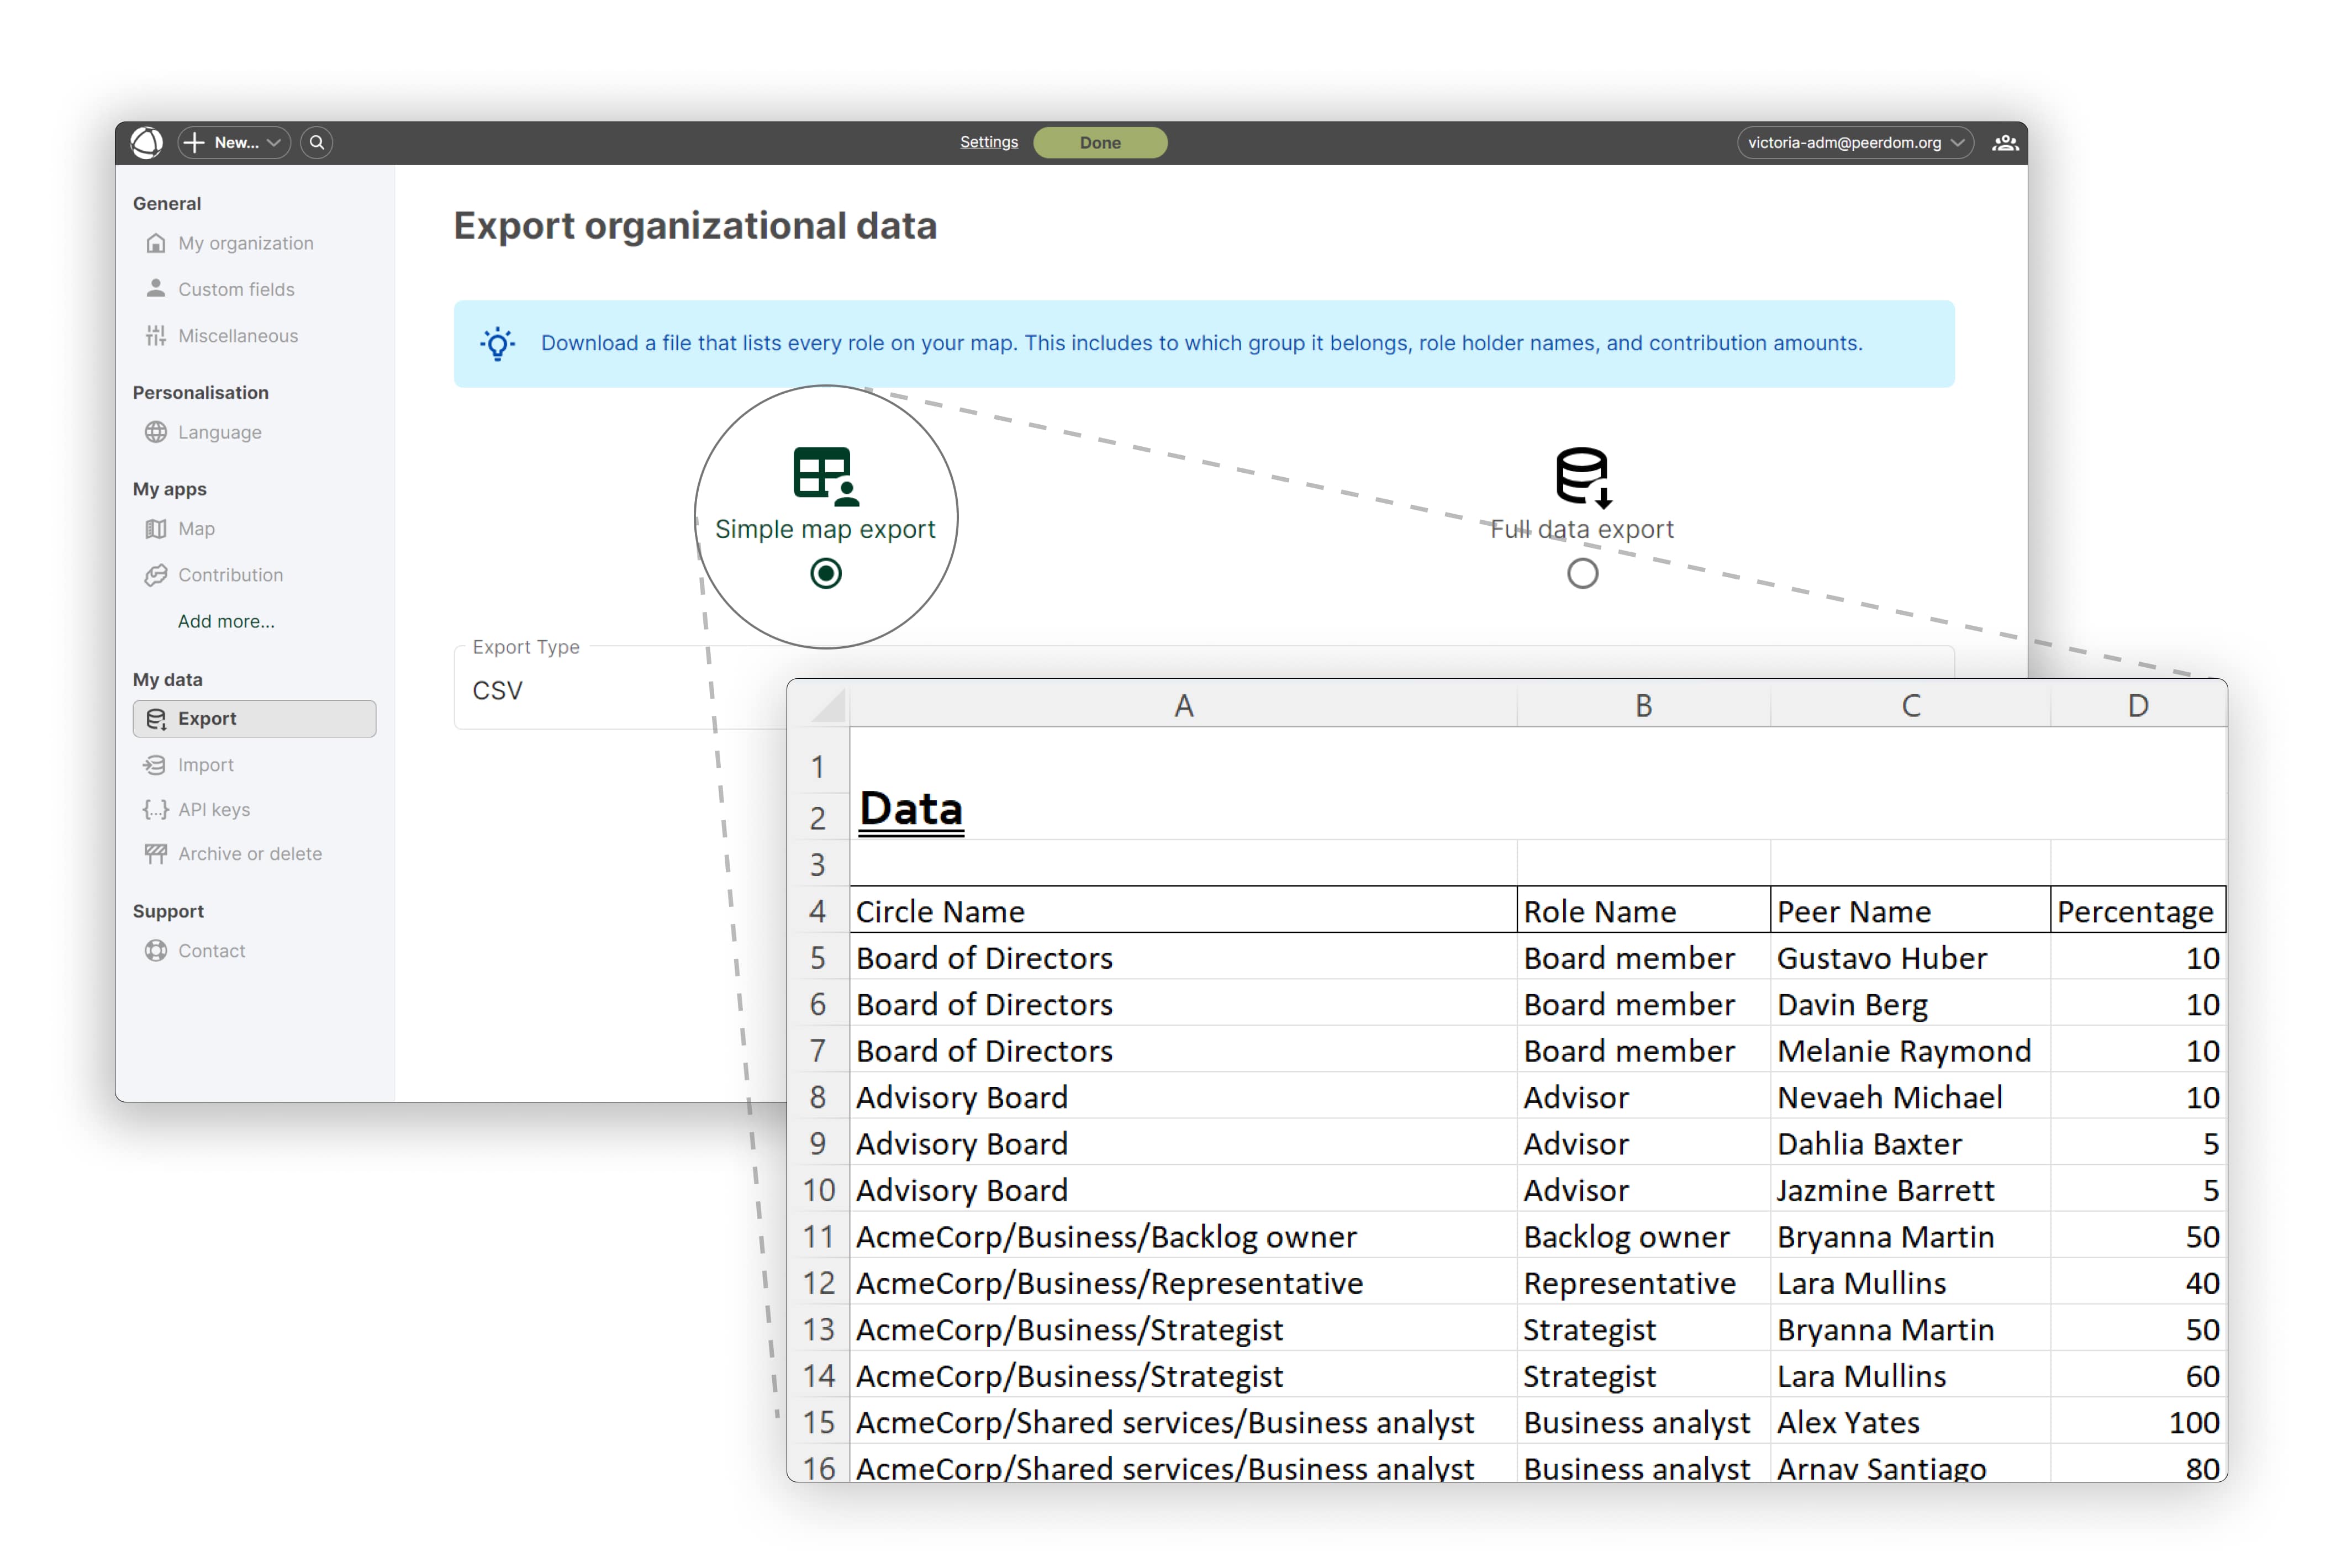Screen dimensions: 2331x1568
Task: Select spreadsheet column A header
Action: tap(1183, 706)
